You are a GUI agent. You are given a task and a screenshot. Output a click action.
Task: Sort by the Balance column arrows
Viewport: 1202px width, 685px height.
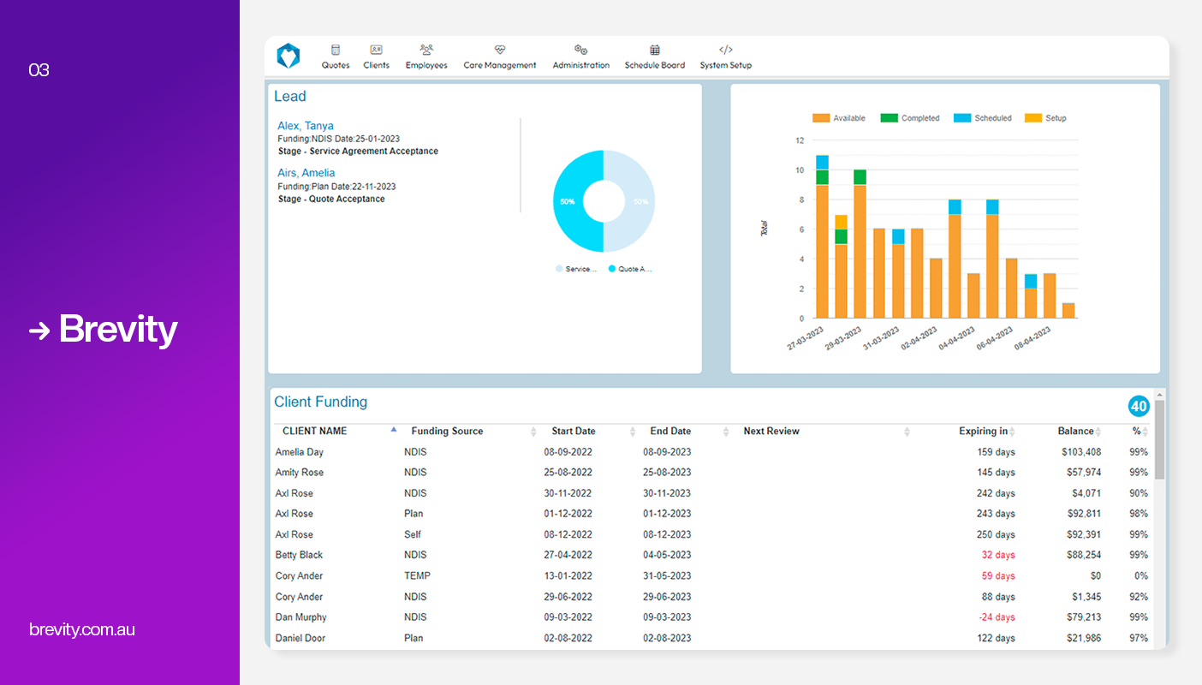click(x=1098, y=432)
